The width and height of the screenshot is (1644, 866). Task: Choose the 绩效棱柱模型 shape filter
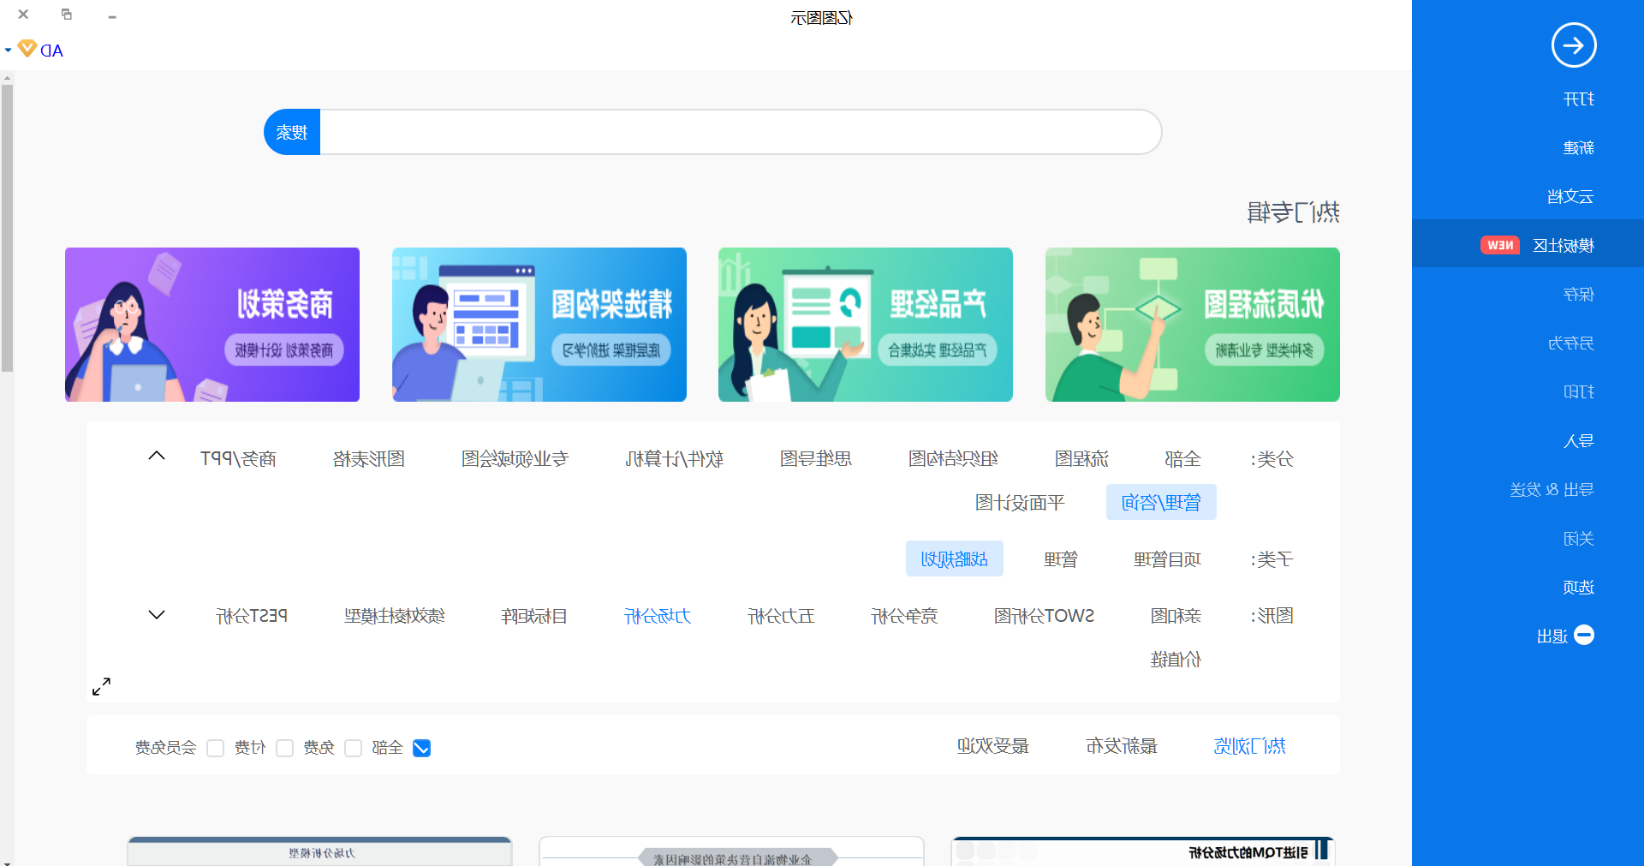click(x=395, y=616)
